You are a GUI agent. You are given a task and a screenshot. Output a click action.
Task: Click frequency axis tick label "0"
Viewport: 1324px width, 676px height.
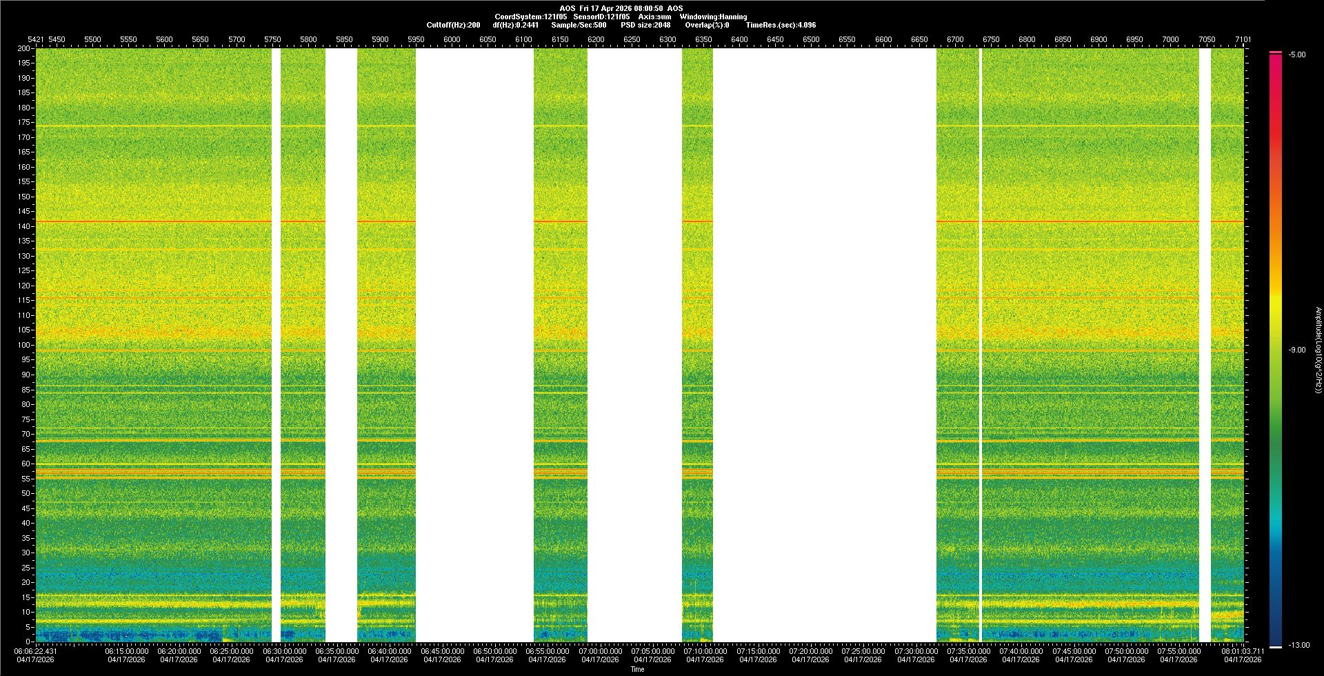coord(28,642)
